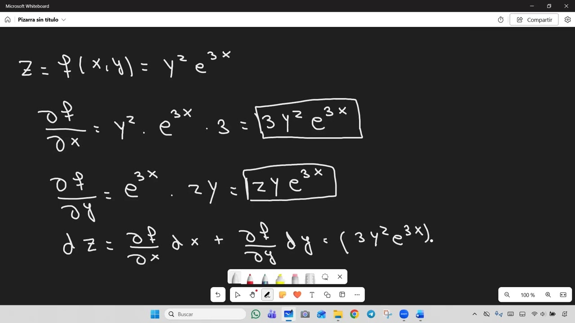Click the Buscar search box
Viewport: 575px width, 323px height.
point(205,314)
